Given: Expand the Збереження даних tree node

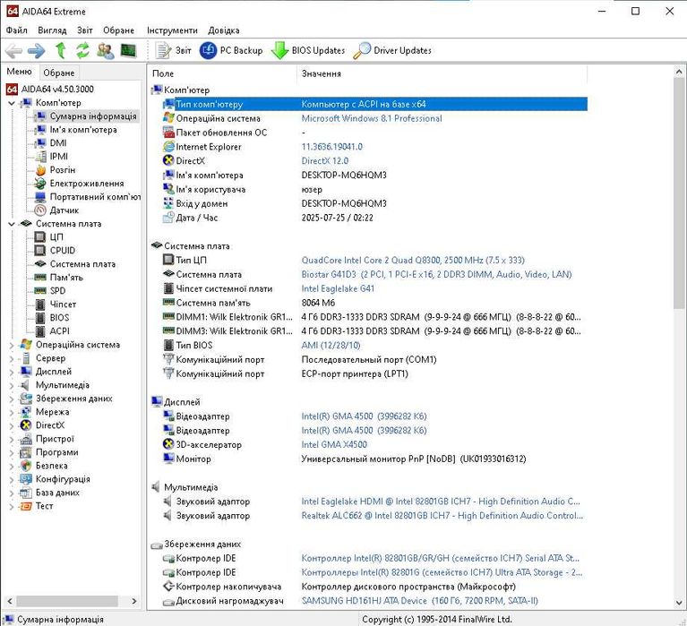Looking at the screenshot, I should click(12, 399).
